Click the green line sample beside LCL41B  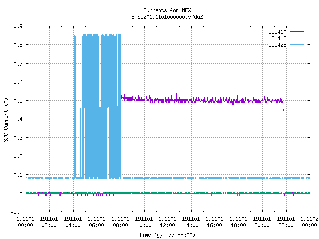coord(297,38)
